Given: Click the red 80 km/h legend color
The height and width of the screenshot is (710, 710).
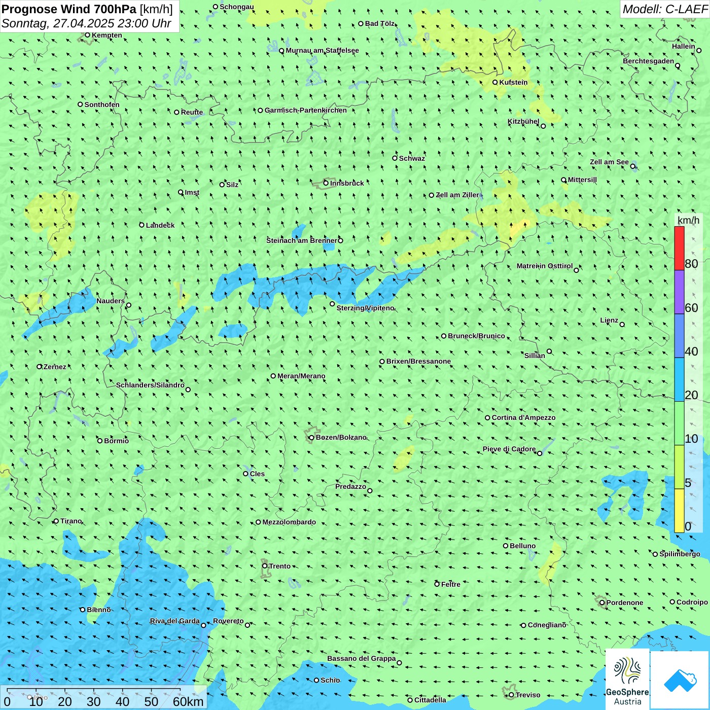Looking at the screenshot, I should pyautogui.click(x=679, y=248).
